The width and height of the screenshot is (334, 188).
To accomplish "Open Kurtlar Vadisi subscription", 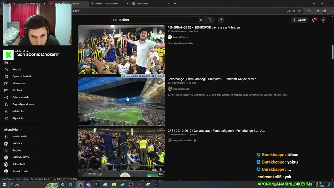I will pyautogui.click(x=20, y=137).
